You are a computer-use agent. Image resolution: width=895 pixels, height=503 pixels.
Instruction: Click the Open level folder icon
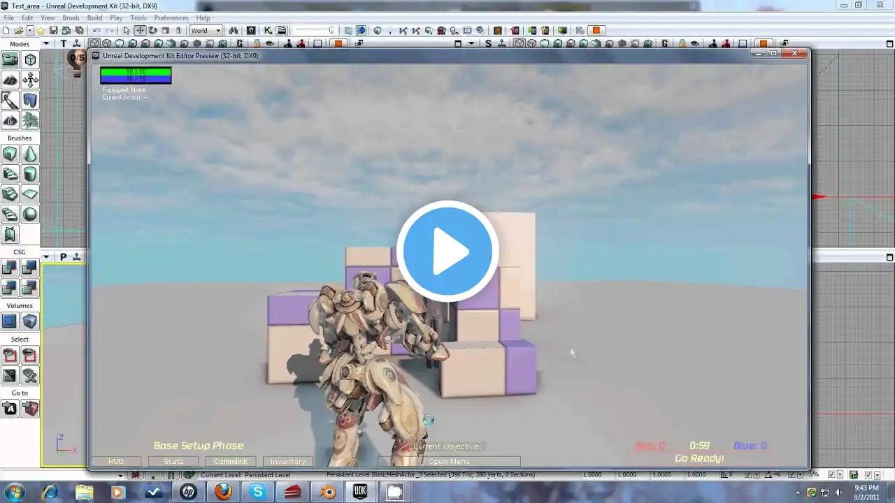tap(19, 31)
